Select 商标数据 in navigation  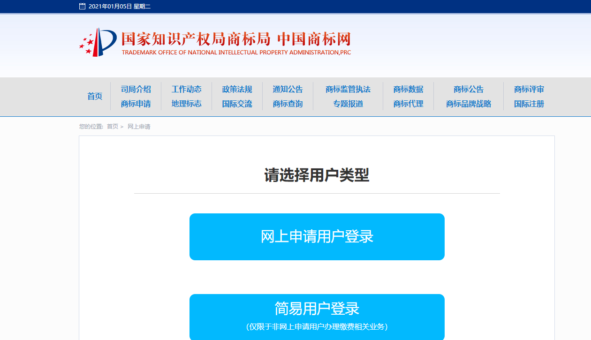click(408, 89)
